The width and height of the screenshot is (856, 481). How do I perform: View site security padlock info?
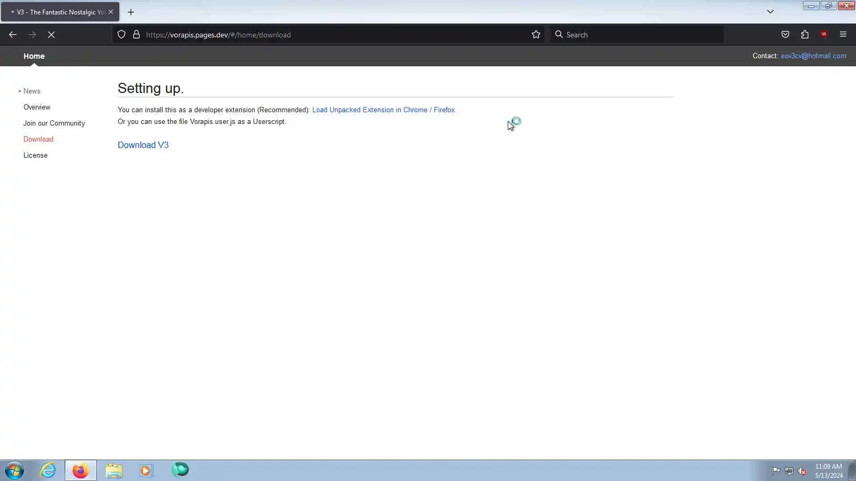coord(136,35)
